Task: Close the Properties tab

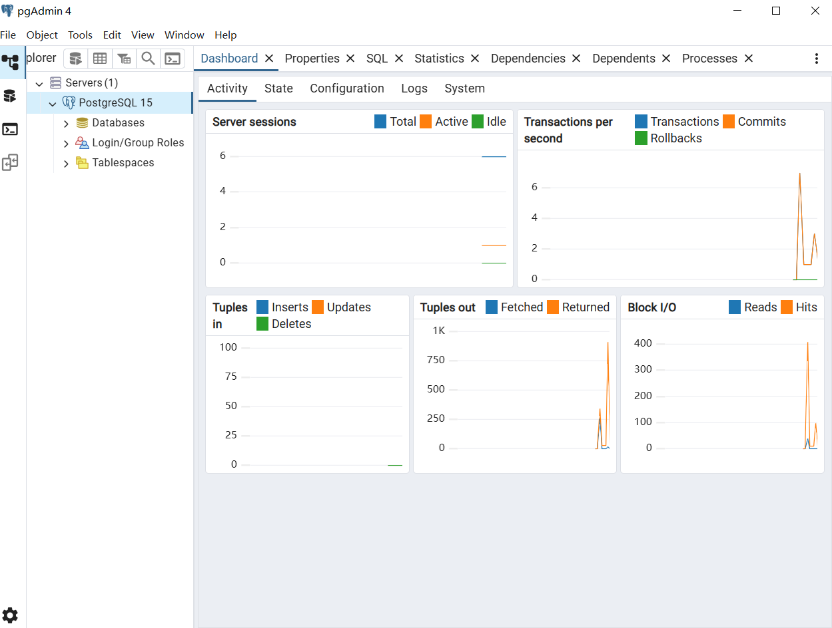Action: pyautogui.click(x=350, y=59)
